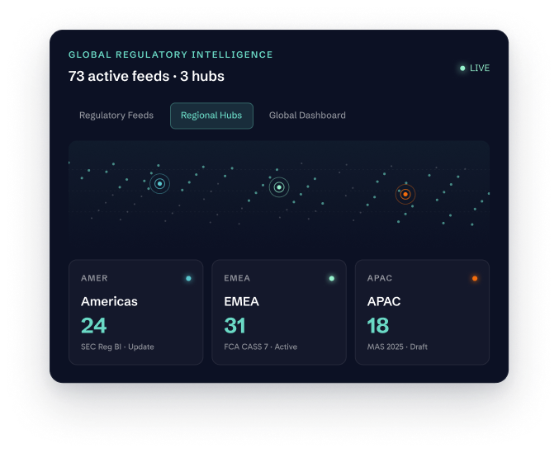
Task: Select the orange APAC hub marker
Action: coord(405,194)
